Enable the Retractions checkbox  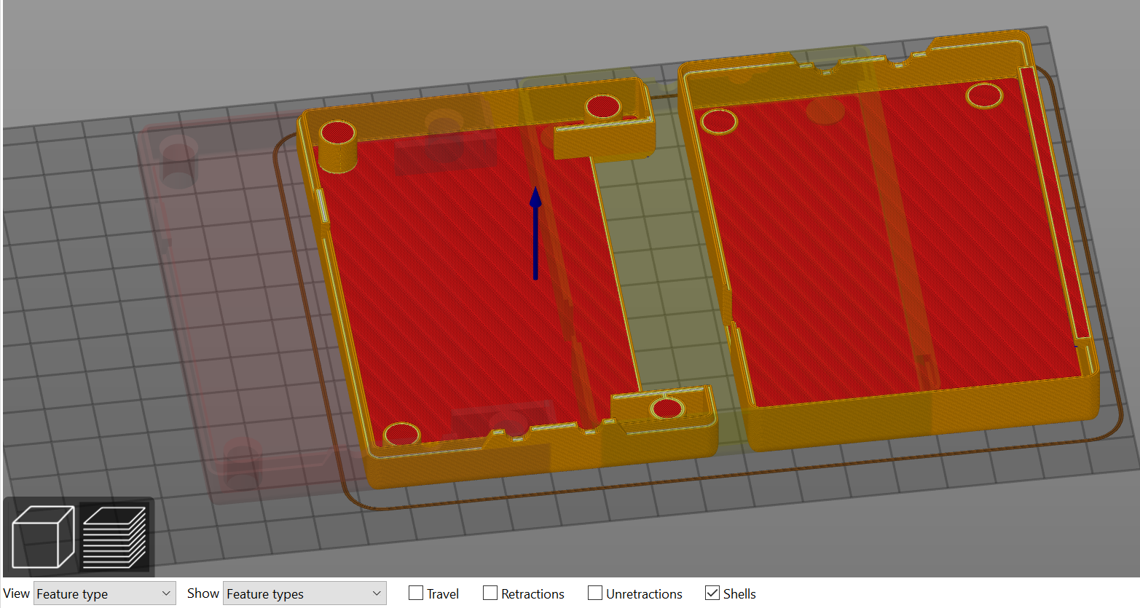[x=490, y=593]
